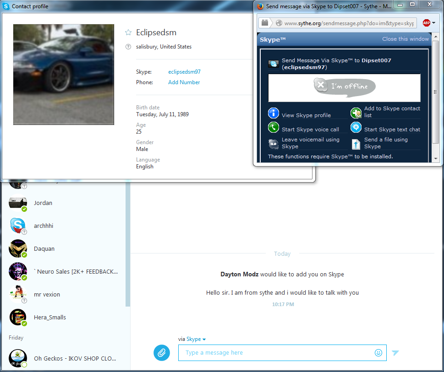Open the View Skype profile link
This screenshot has width=444, height=372.
pyautogui.click(x=306, y=115)
